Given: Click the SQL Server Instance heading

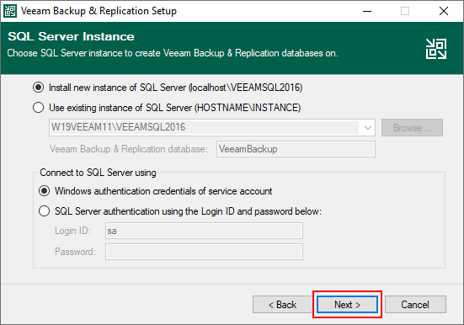Looking at the screenshot, I should [71, 36].
